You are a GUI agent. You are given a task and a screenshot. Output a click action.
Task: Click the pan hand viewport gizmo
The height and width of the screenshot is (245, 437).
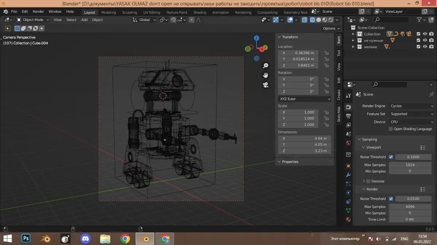[x=265, y=75]
